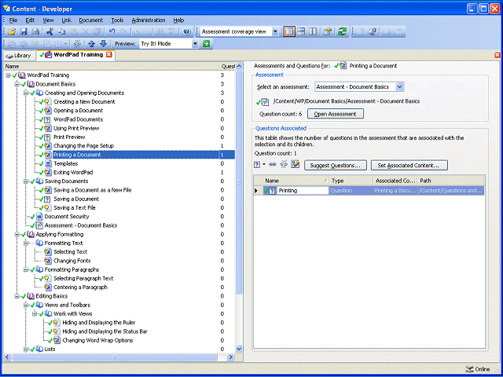Open the Link menu
The height and width of the screenshot is (377, 503).
click(67, 20)
